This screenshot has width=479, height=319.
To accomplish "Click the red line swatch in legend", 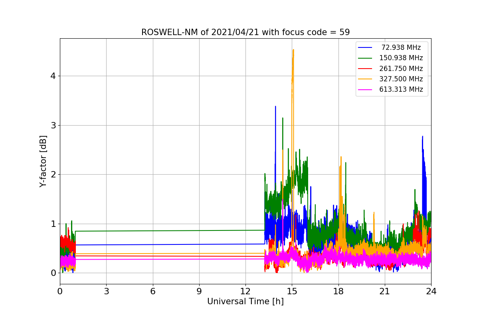I will [x=365, y=69].
